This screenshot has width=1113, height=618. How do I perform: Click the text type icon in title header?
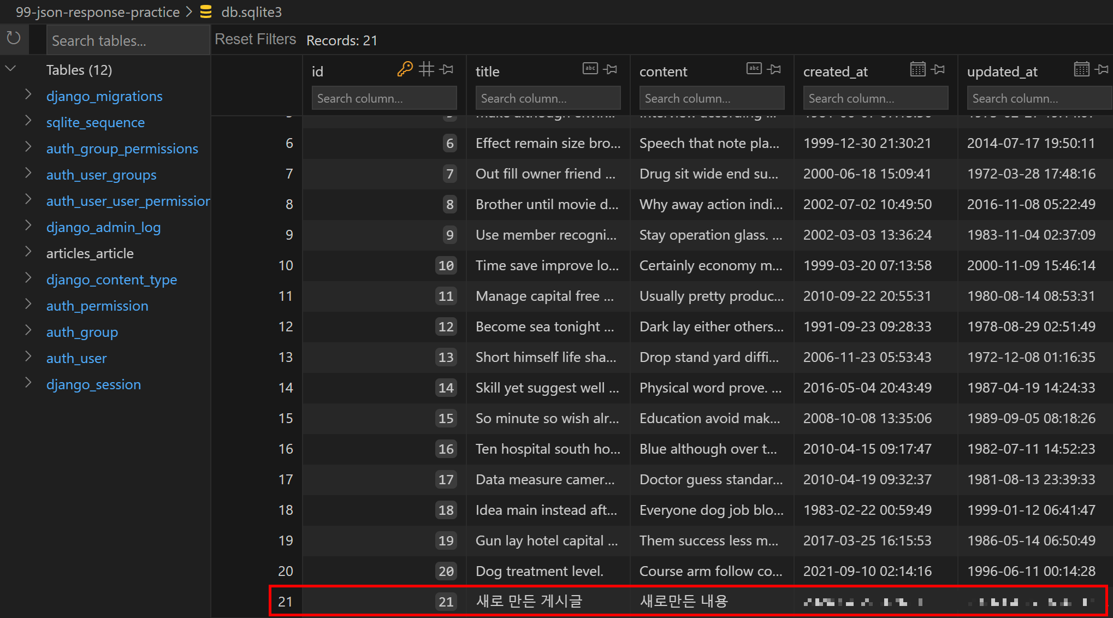590,69
